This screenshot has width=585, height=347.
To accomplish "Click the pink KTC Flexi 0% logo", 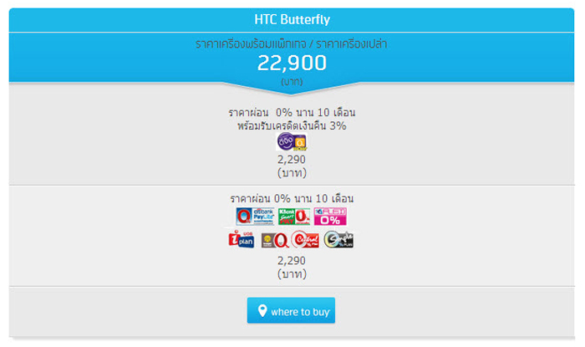I will click(330, 216).
